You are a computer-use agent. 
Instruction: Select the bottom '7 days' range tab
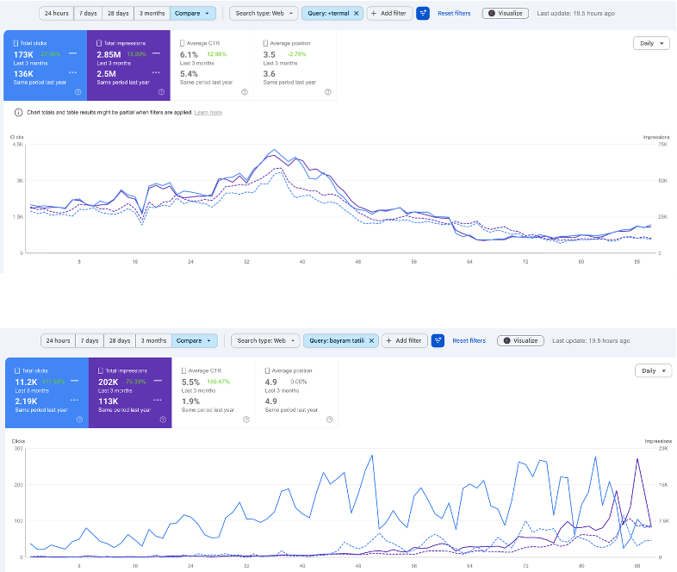90,340
